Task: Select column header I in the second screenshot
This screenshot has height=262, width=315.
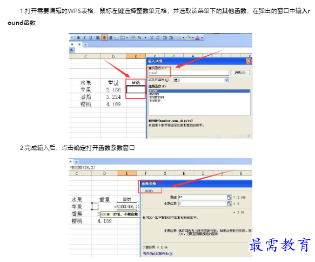Action: 203,173
